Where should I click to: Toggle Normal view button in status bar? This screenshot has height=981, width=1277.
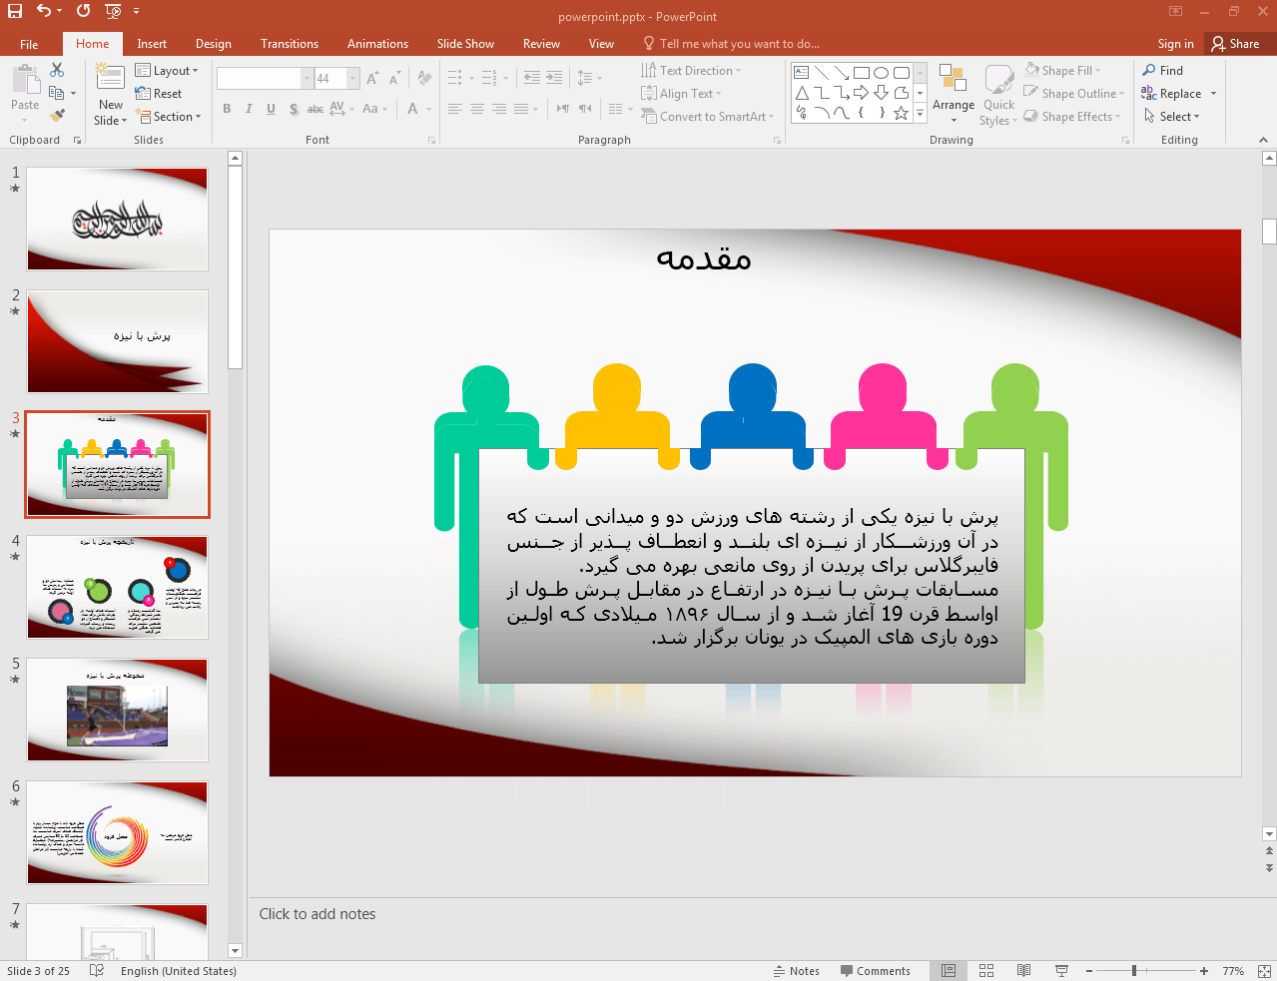(949, 970)
